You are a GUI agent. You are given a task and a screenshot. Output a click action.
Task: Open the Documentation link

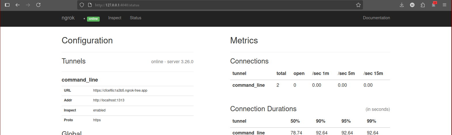pyautogui.click(x=376, y=18)
